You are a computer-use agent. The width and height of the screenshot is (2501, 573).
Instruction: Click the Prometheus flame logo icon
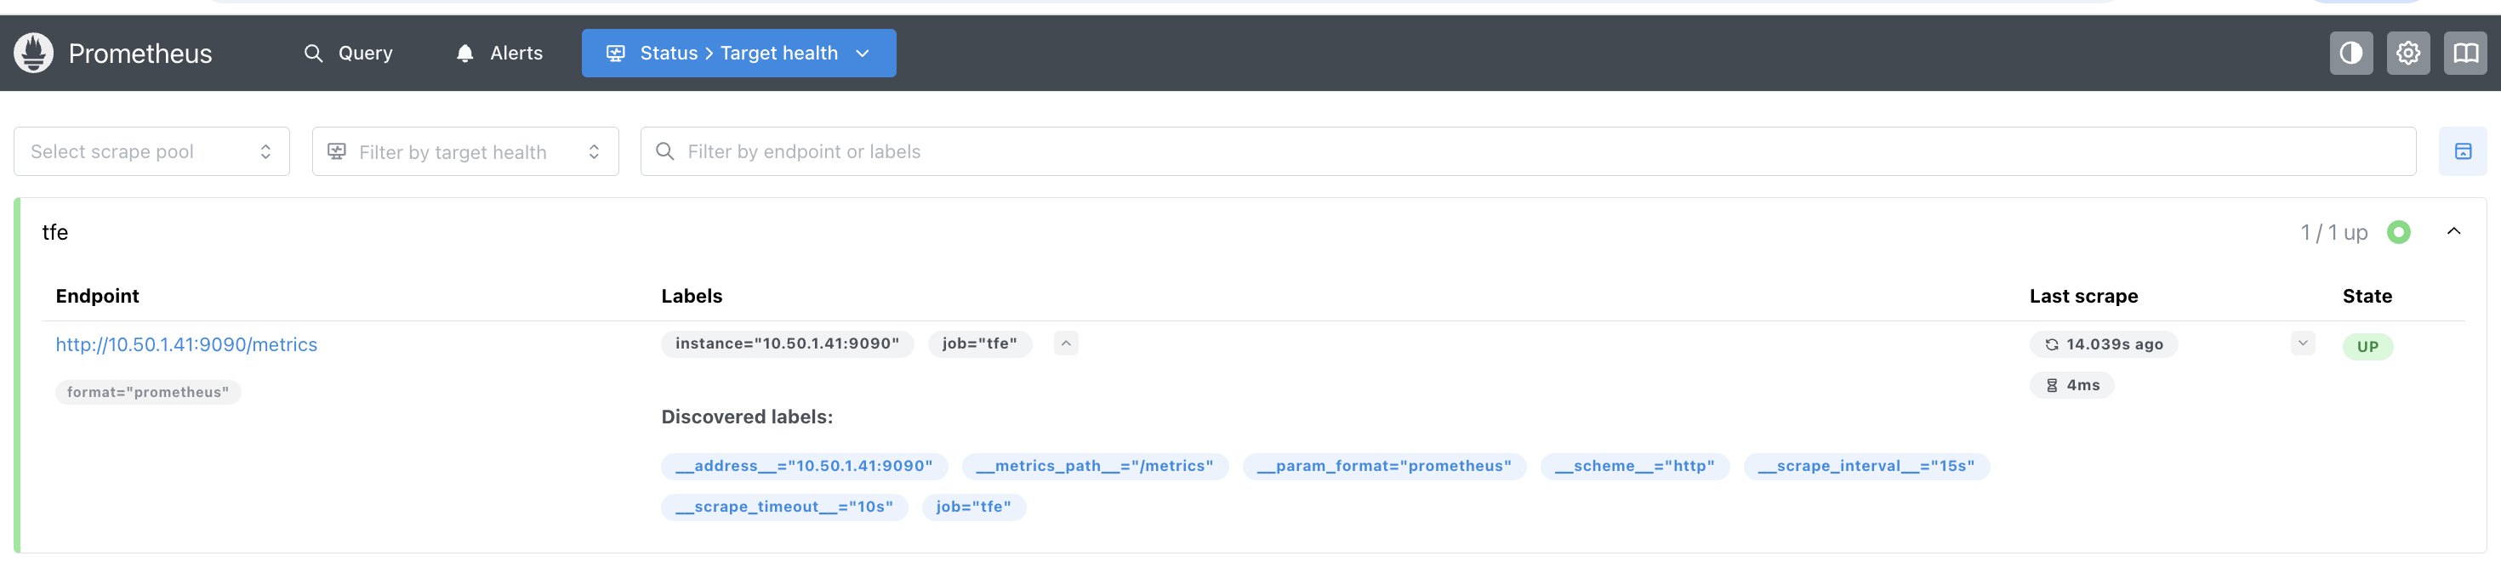click(34, 54)
